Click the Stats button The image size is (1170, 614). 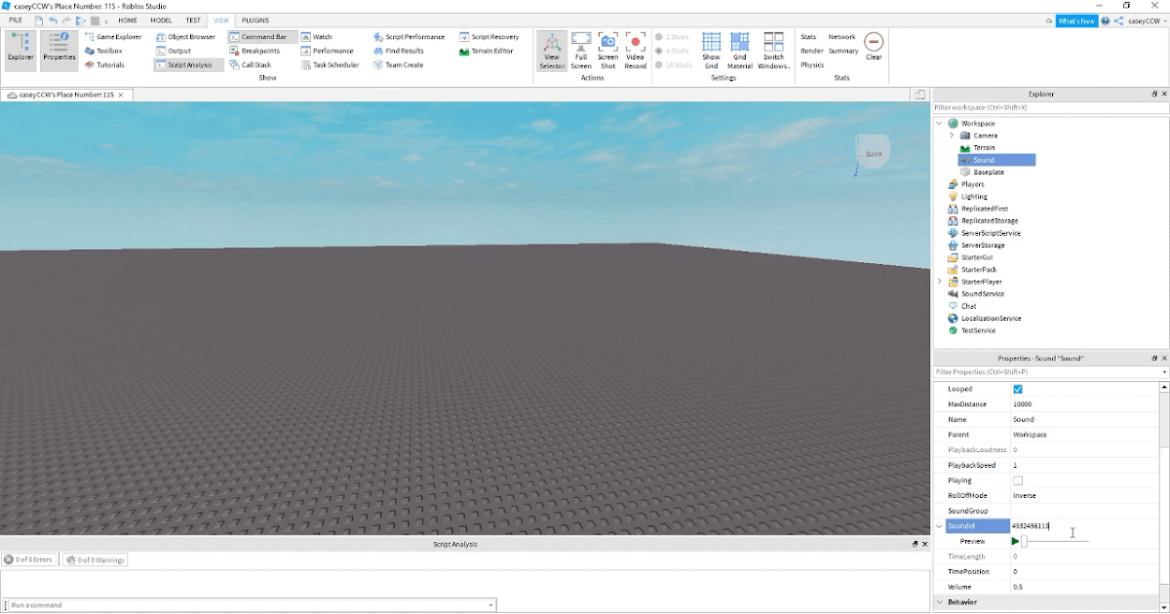[x=808, y=37]
